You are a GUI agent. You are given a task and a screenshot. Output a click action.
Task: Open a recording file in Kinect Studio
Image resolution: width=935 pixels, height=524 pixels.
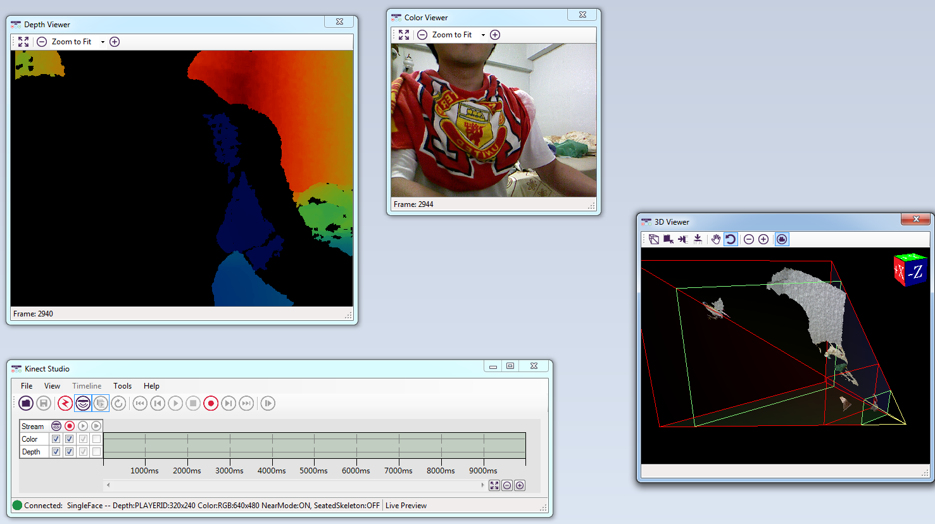tap(26, 403)
